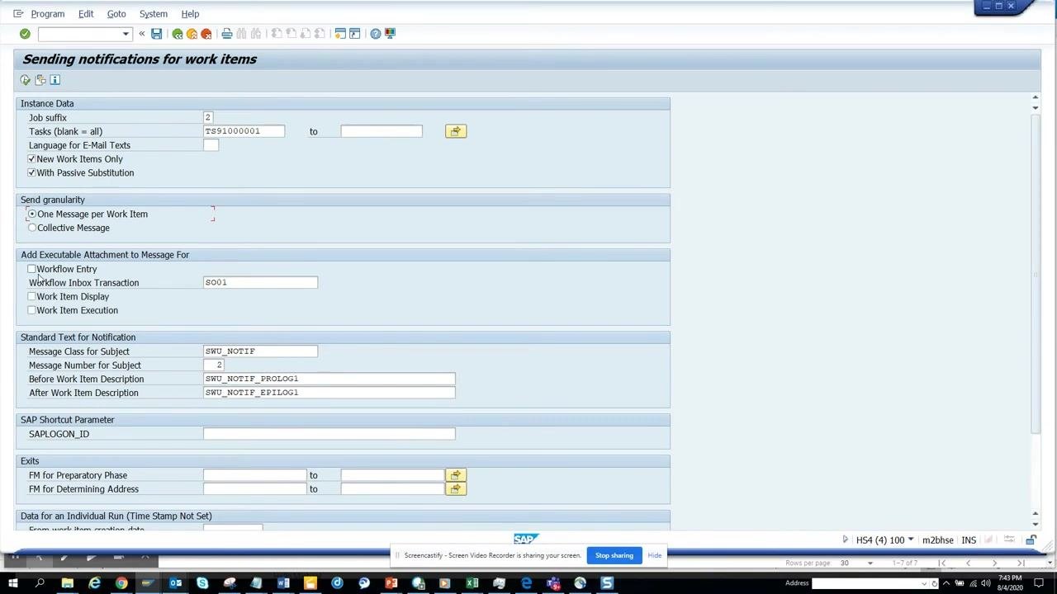Click the Execute clock icon
The image size is (1057, 594).
click(25, 80)
